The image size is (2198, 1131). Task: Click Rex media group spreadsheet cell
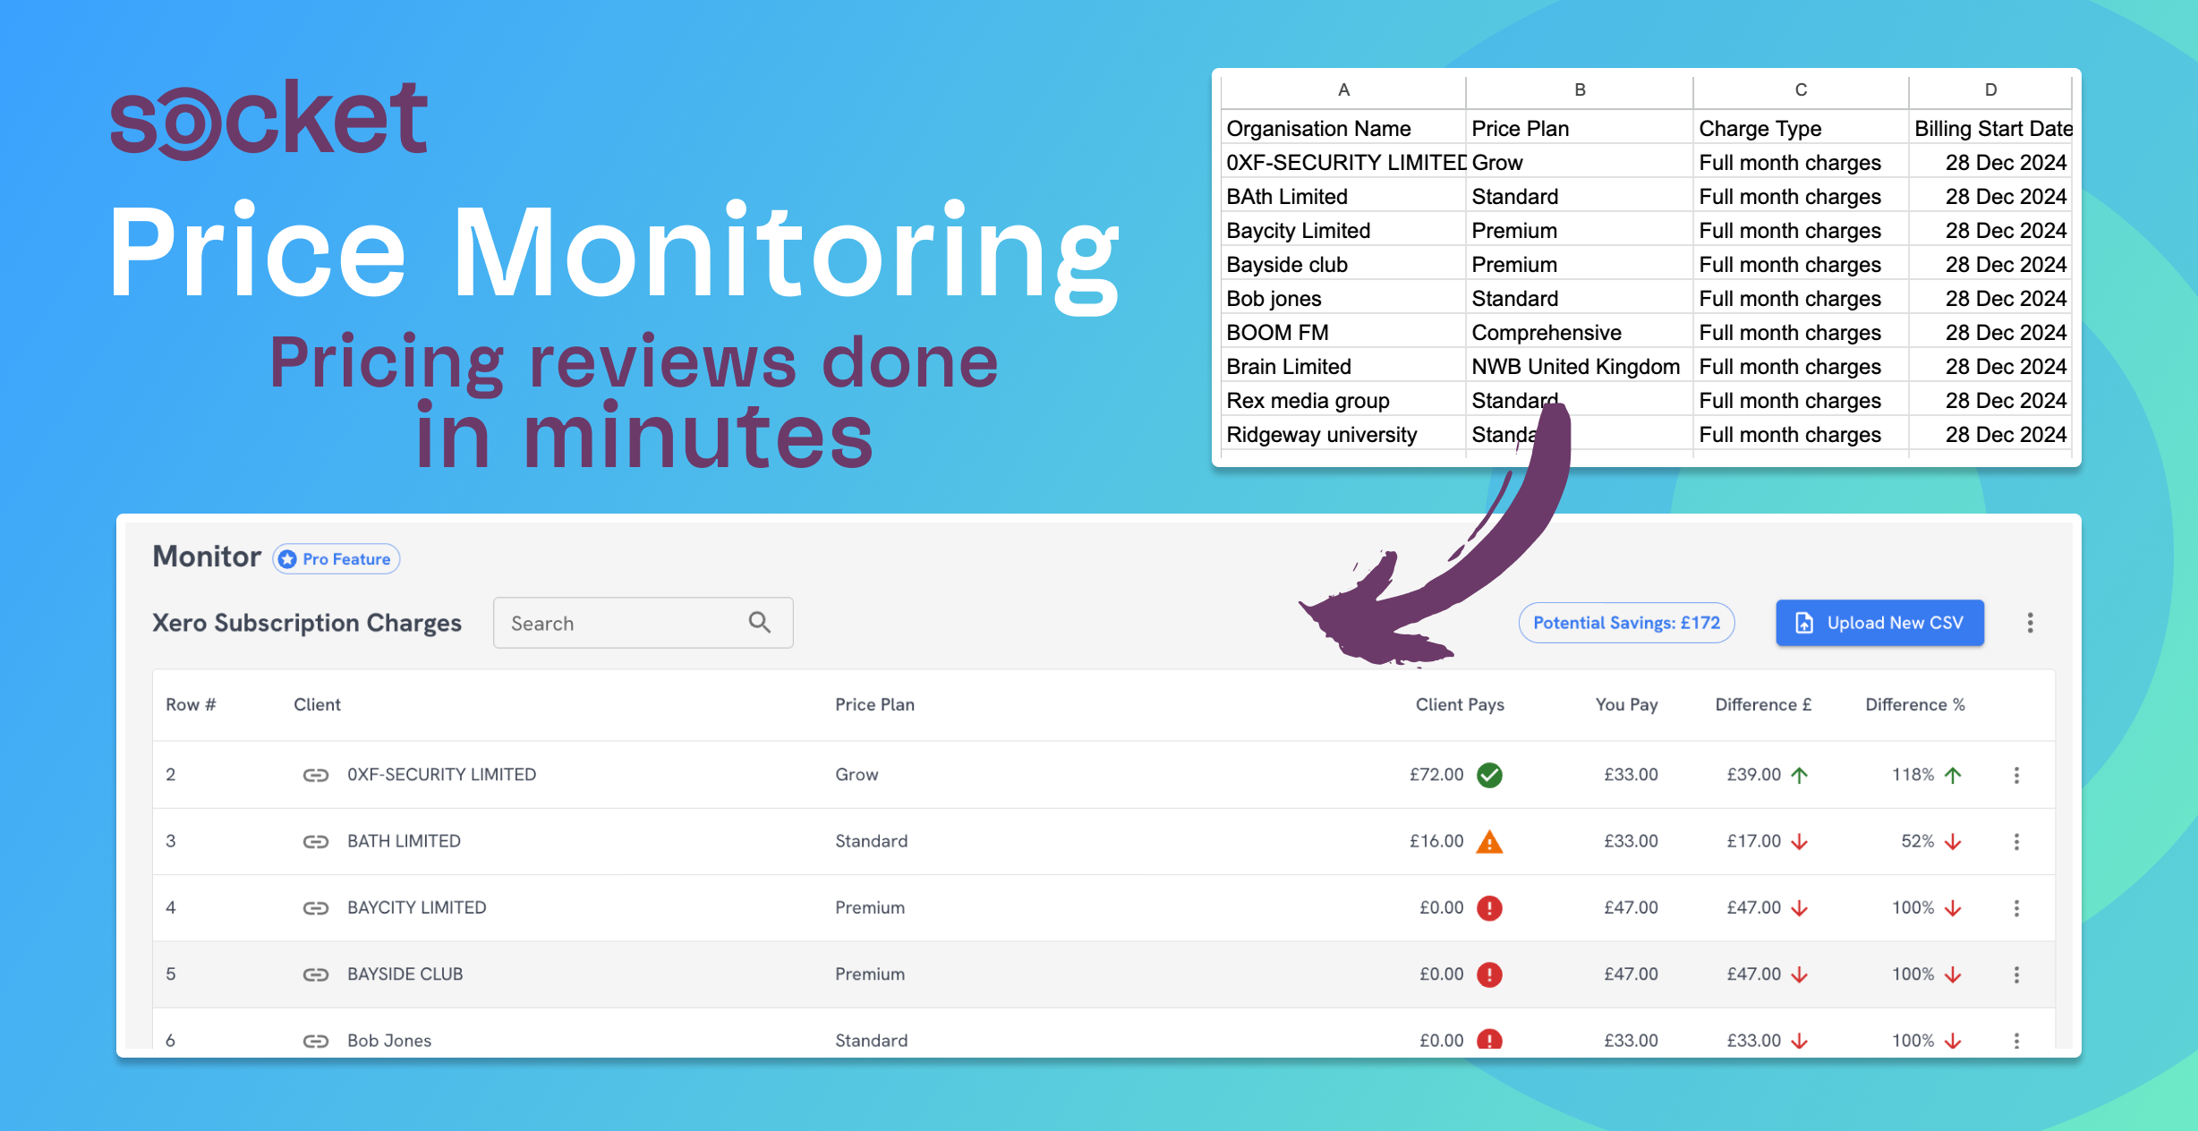1343,401
